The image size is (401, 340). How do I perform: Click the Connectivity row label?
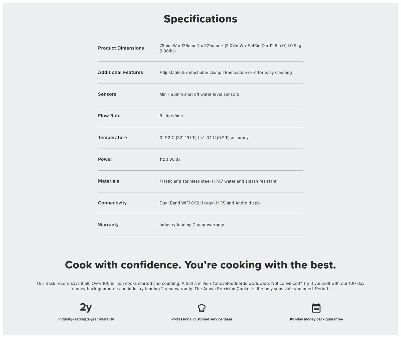[x=112, y=203]
